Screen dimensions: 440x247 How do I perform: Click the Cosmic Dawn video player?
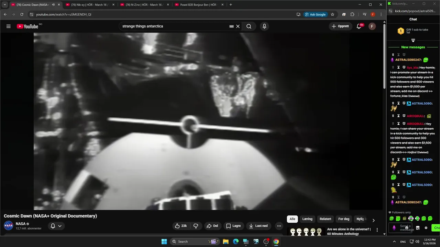coord(191,121)
